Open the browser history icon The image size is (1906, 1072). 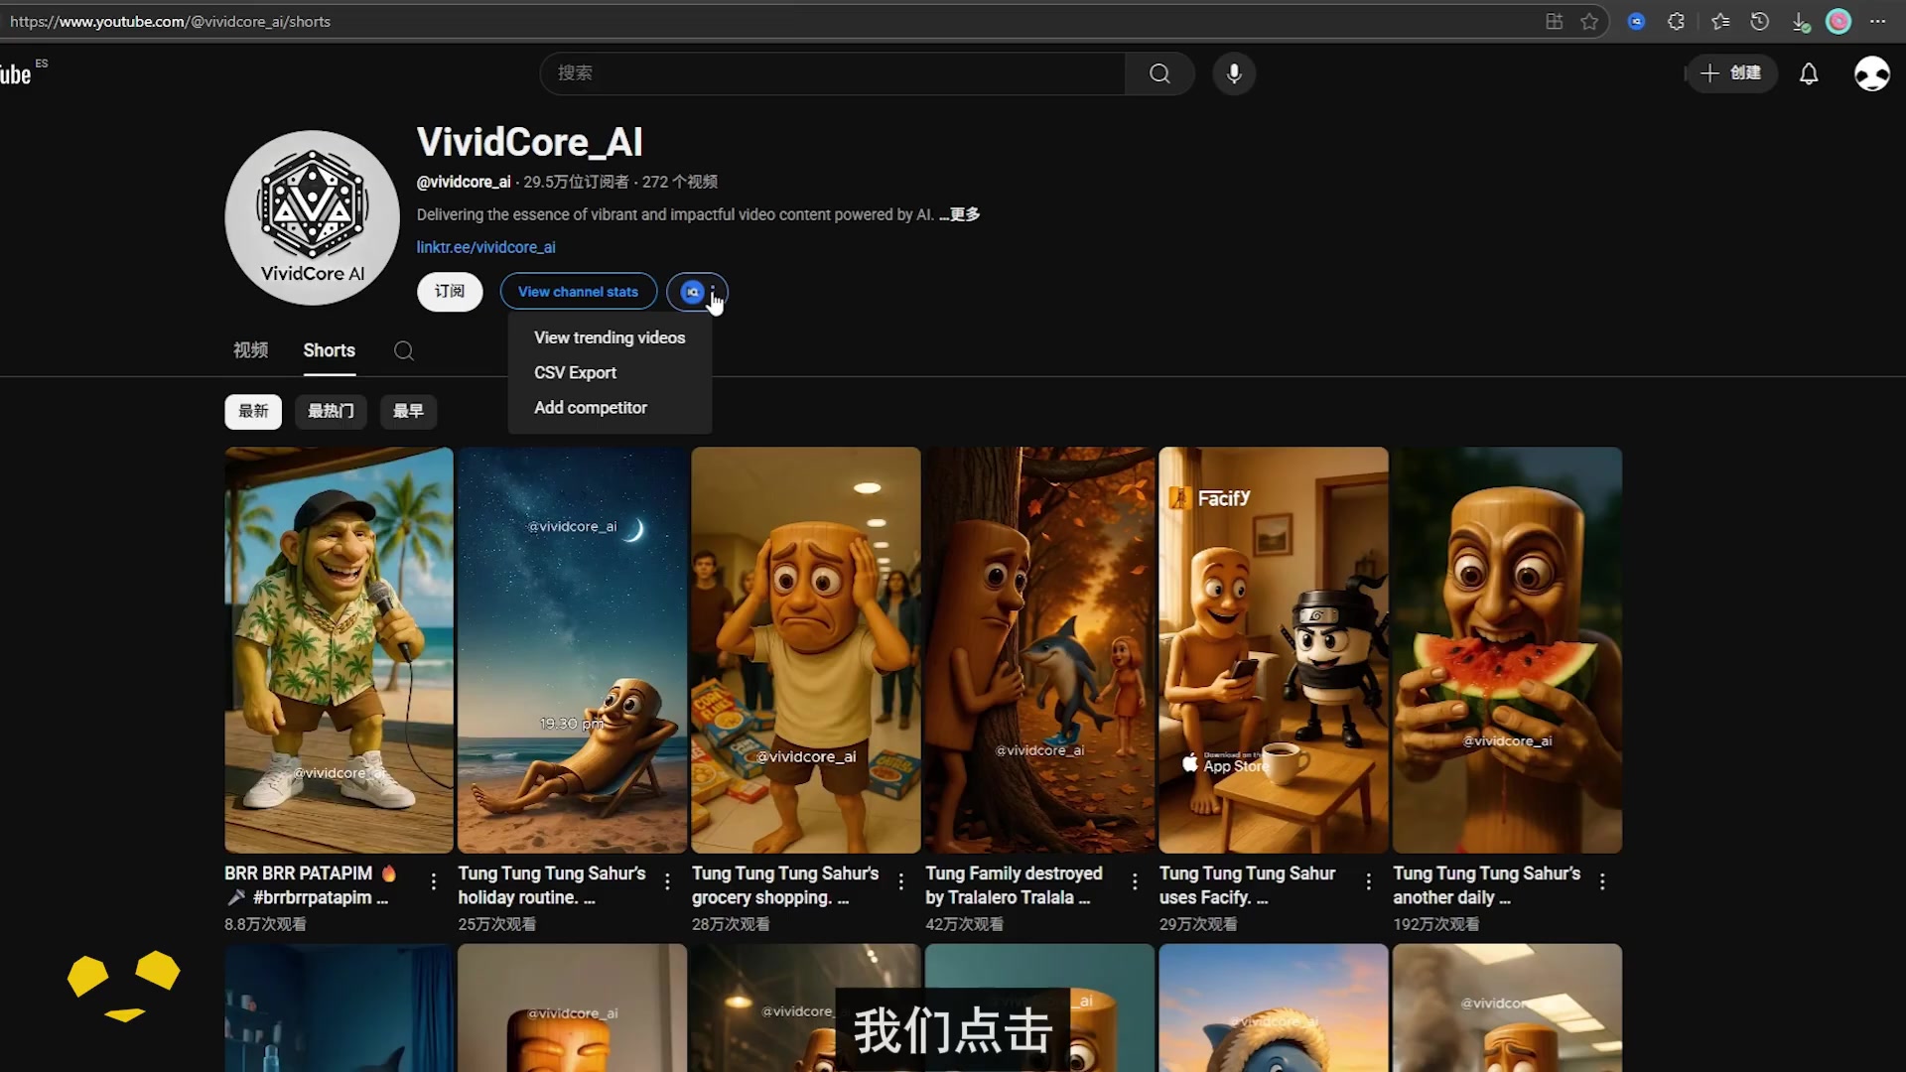click(x=1760, y=21)
